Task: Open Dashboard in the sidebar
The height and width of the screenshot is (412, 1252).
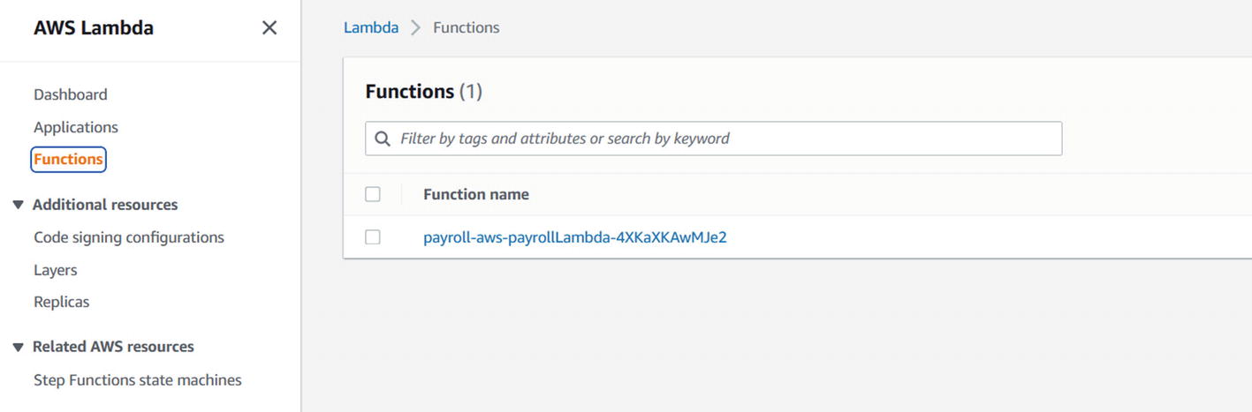Action: 70,94
